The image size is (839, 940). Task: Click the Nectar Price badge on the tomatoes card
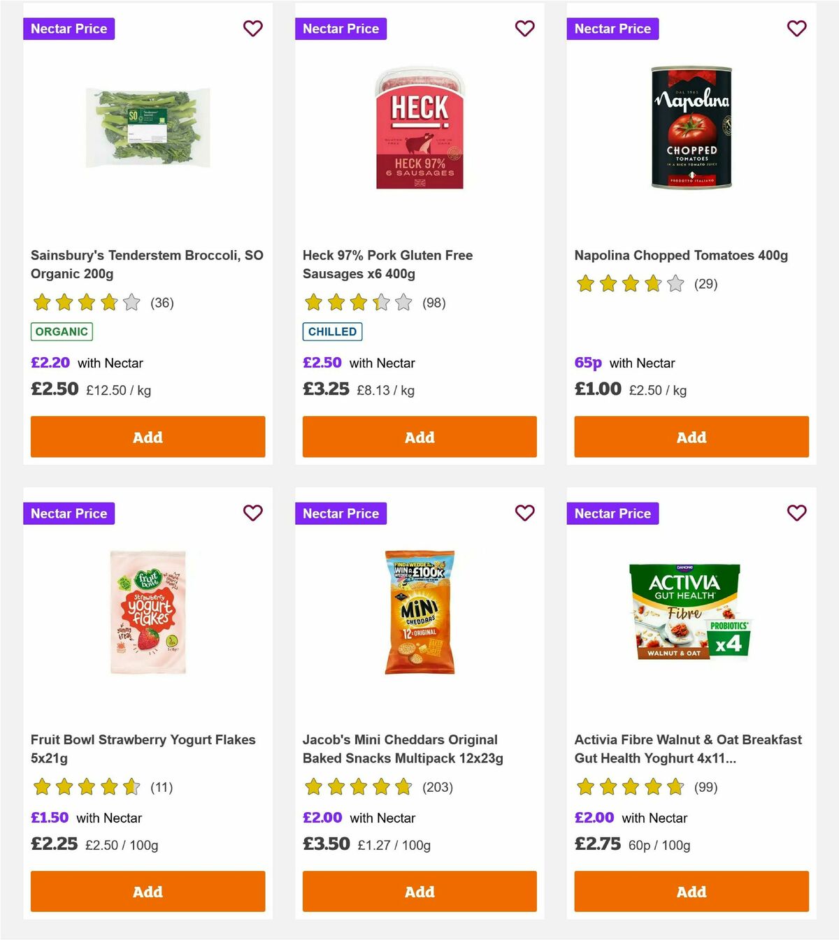pyautogui.click(x=612, y=29)
